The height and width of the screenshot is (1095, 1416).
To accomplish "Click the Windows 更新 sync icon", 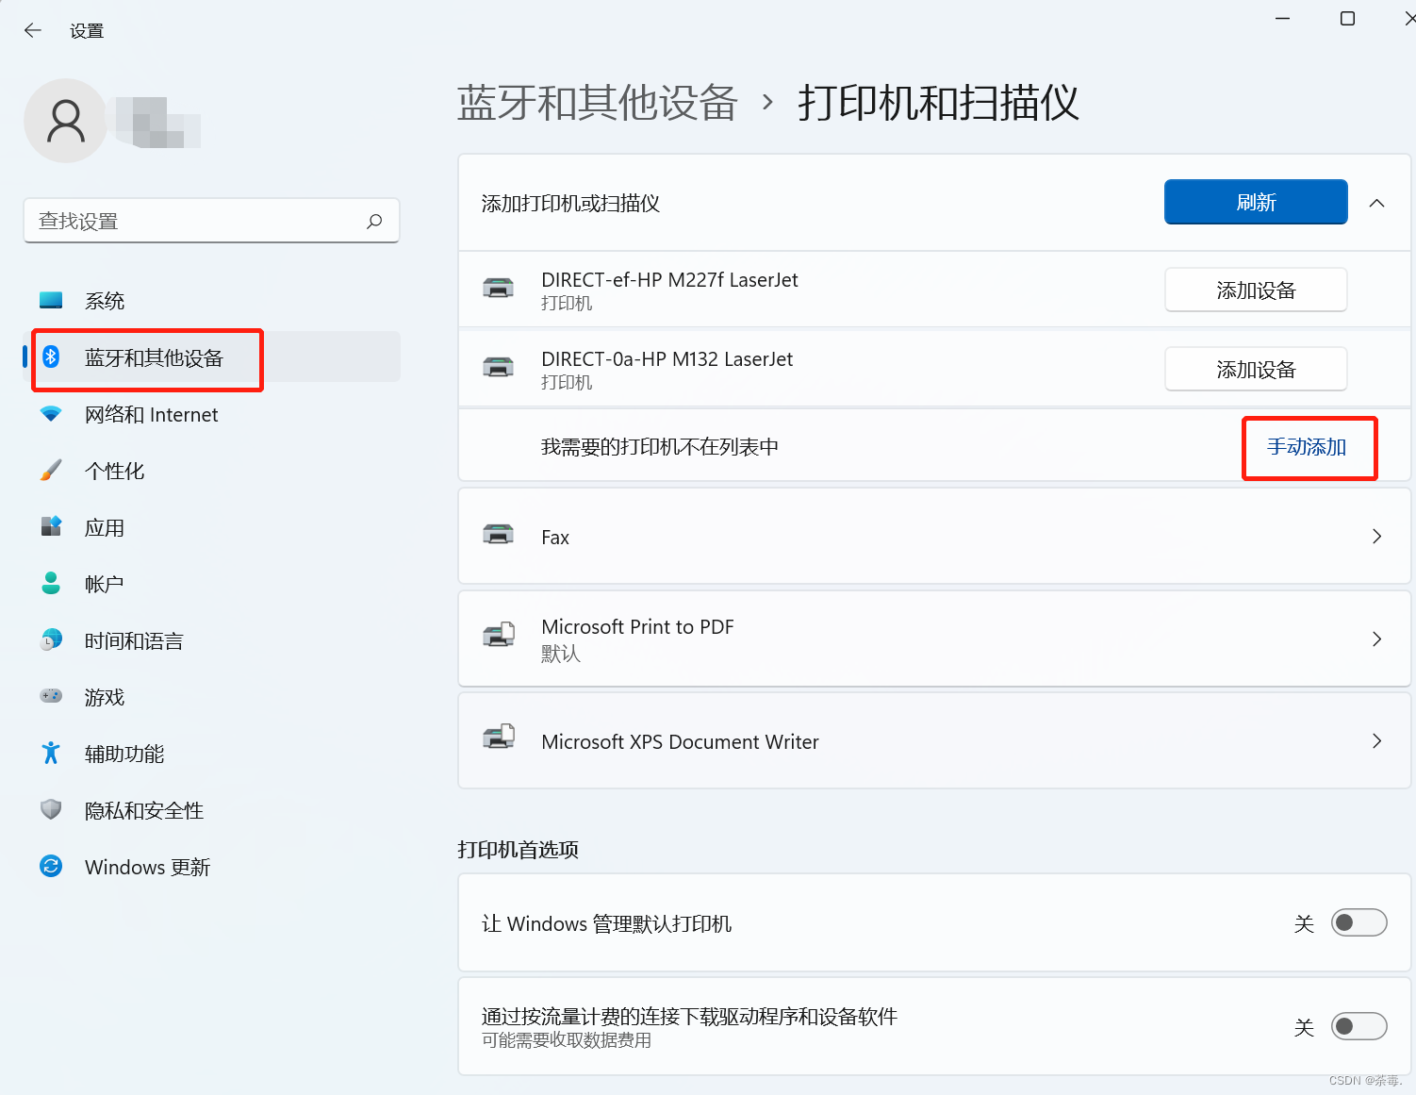I will point(51,866).
